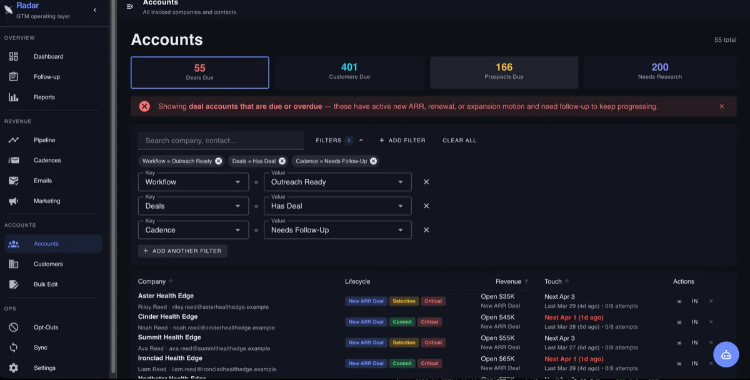Viewport: 750px width, 380px height.
Task: Click the ADD ANOTHER FILTER button
Action: 182,251
